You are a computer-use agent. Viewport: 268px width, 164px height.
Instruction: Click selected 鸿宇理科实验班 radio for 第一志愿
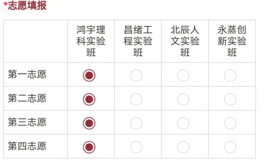(89, 76)
